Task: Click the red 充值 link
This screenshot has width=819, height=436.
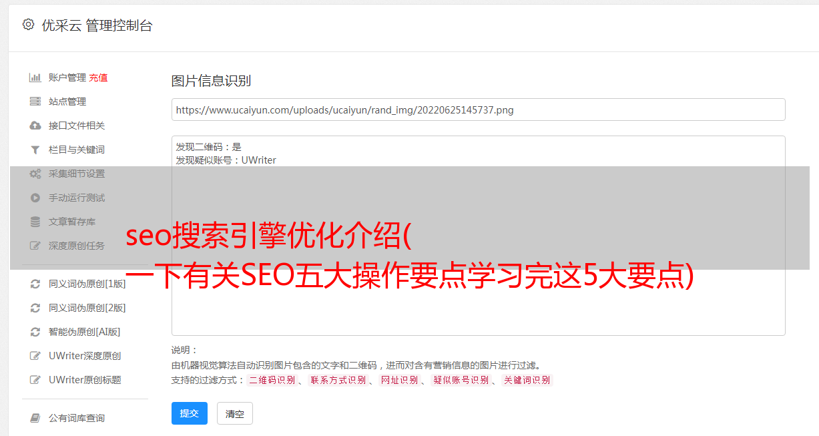Action: point(98,77)
